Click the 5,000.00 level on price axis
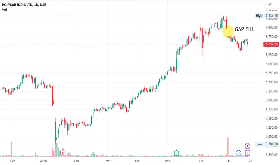The image size is (280, 165). (x=271, y=100)
